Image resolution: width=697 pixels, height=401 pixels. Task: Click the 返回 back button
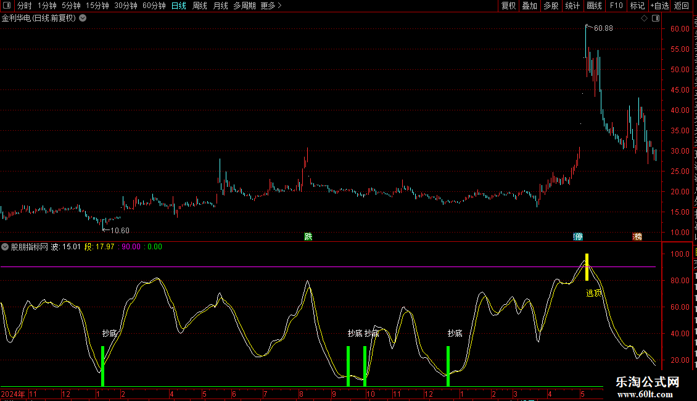point(682,6)
